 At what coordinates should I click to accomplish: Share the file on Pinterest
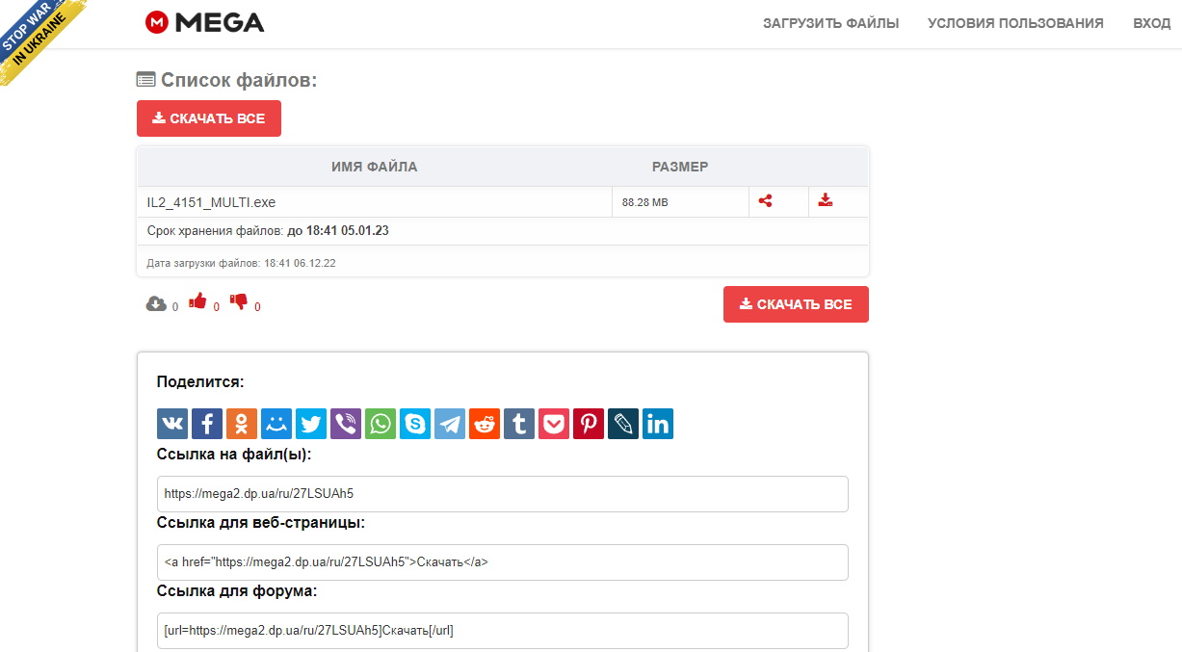(x=589, y=424)
